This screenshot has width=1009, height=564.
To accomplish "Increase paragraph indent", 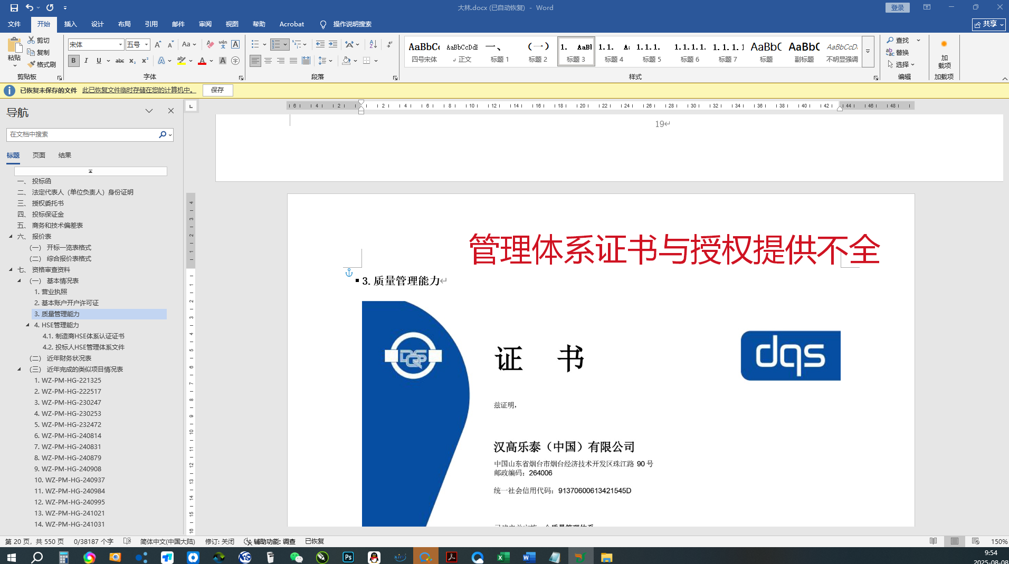I will [x=333, y=45].
